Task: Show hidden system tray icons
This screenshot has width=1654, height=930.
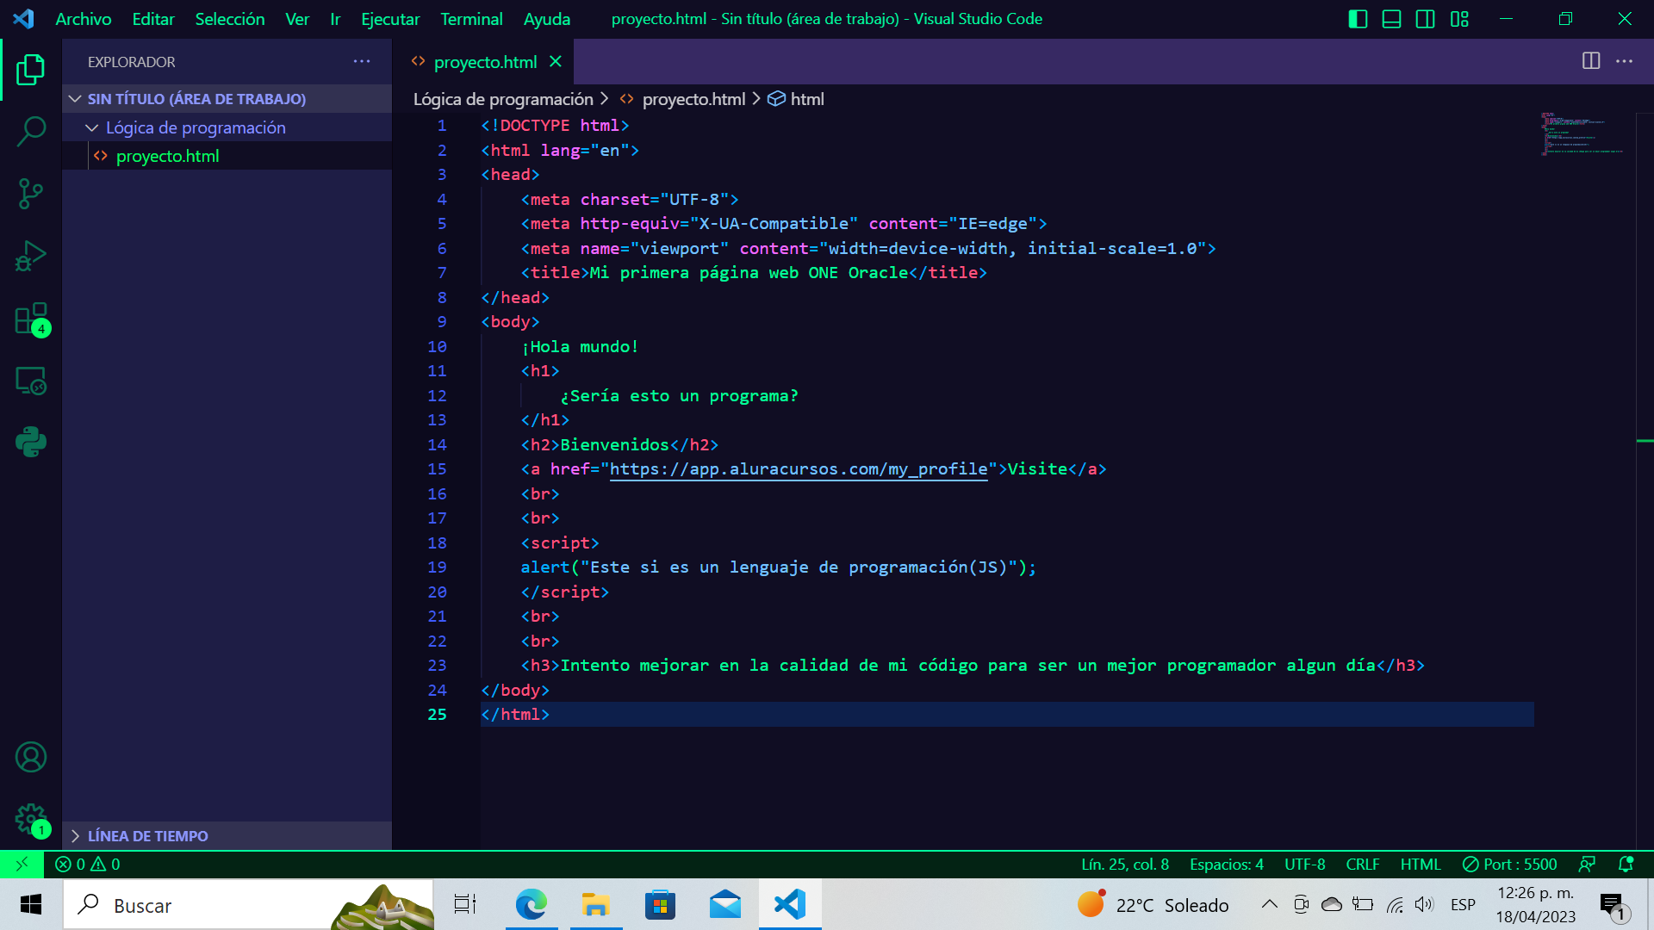Action: (1269, 904)
